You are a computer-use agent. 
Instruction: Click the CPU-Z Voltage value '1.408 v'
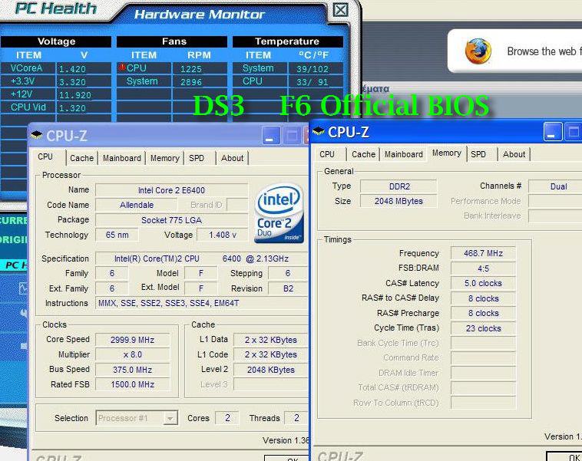click(223, 235)
